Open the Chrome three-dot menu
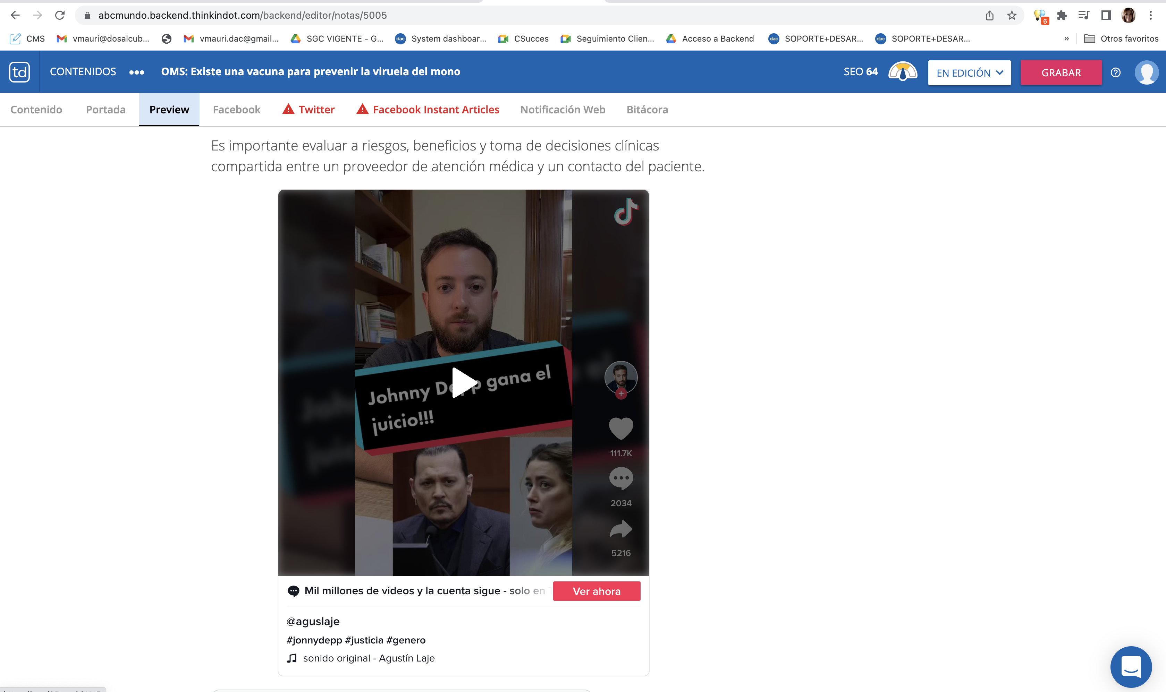The image size is (1166, 692). pyautogui.click(x=1151, y=15)
